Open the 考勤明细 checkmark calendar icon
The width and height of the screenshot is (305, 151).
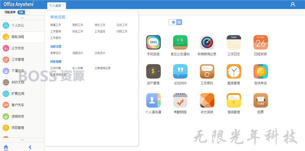[x=180, y=100]
